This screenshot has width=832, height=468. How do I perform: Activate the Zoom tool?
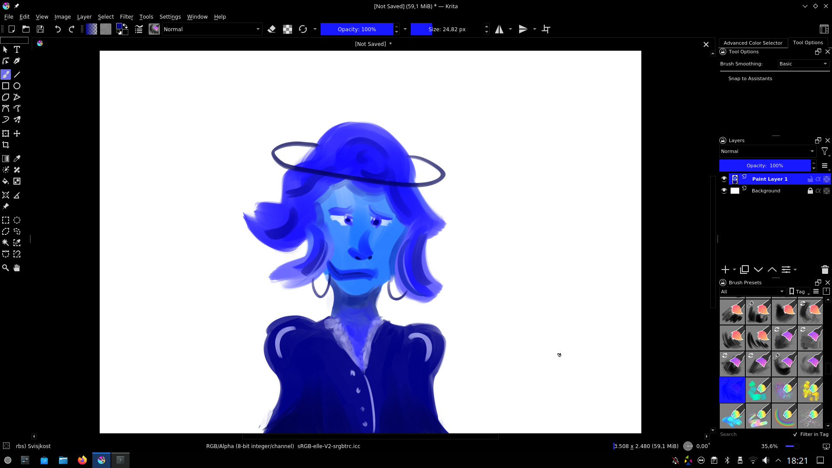point(6,268)
